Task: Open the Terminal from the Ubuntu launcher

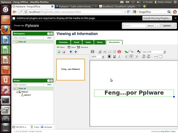Action: coord(5,100)
